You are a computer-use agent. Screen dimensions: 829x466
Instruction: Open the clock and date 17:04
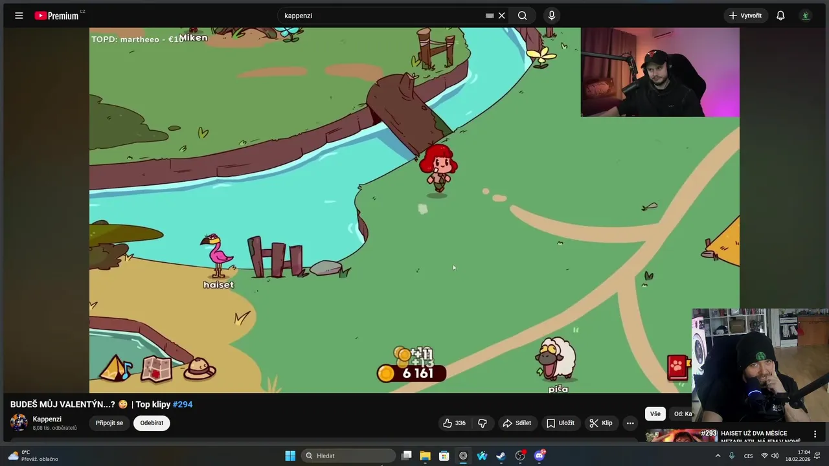[x=798, y=456]
